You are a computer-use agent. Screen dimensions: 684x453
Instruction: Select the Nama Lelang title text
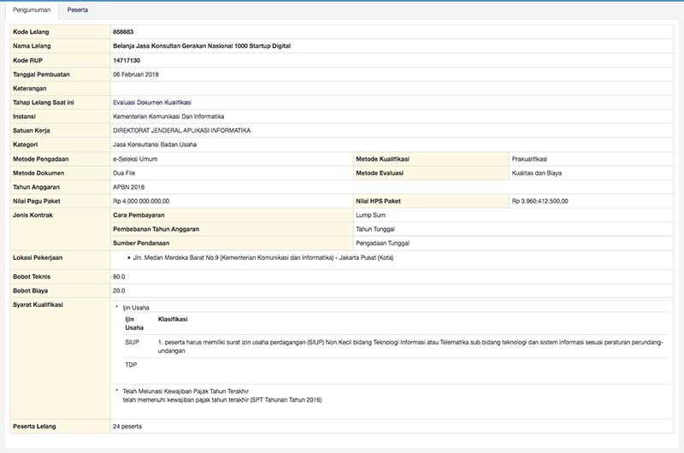point(201,46)
